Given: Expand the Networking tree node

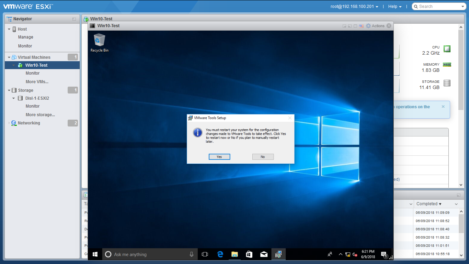Looking at the screenshot, I should coord(9,123).
